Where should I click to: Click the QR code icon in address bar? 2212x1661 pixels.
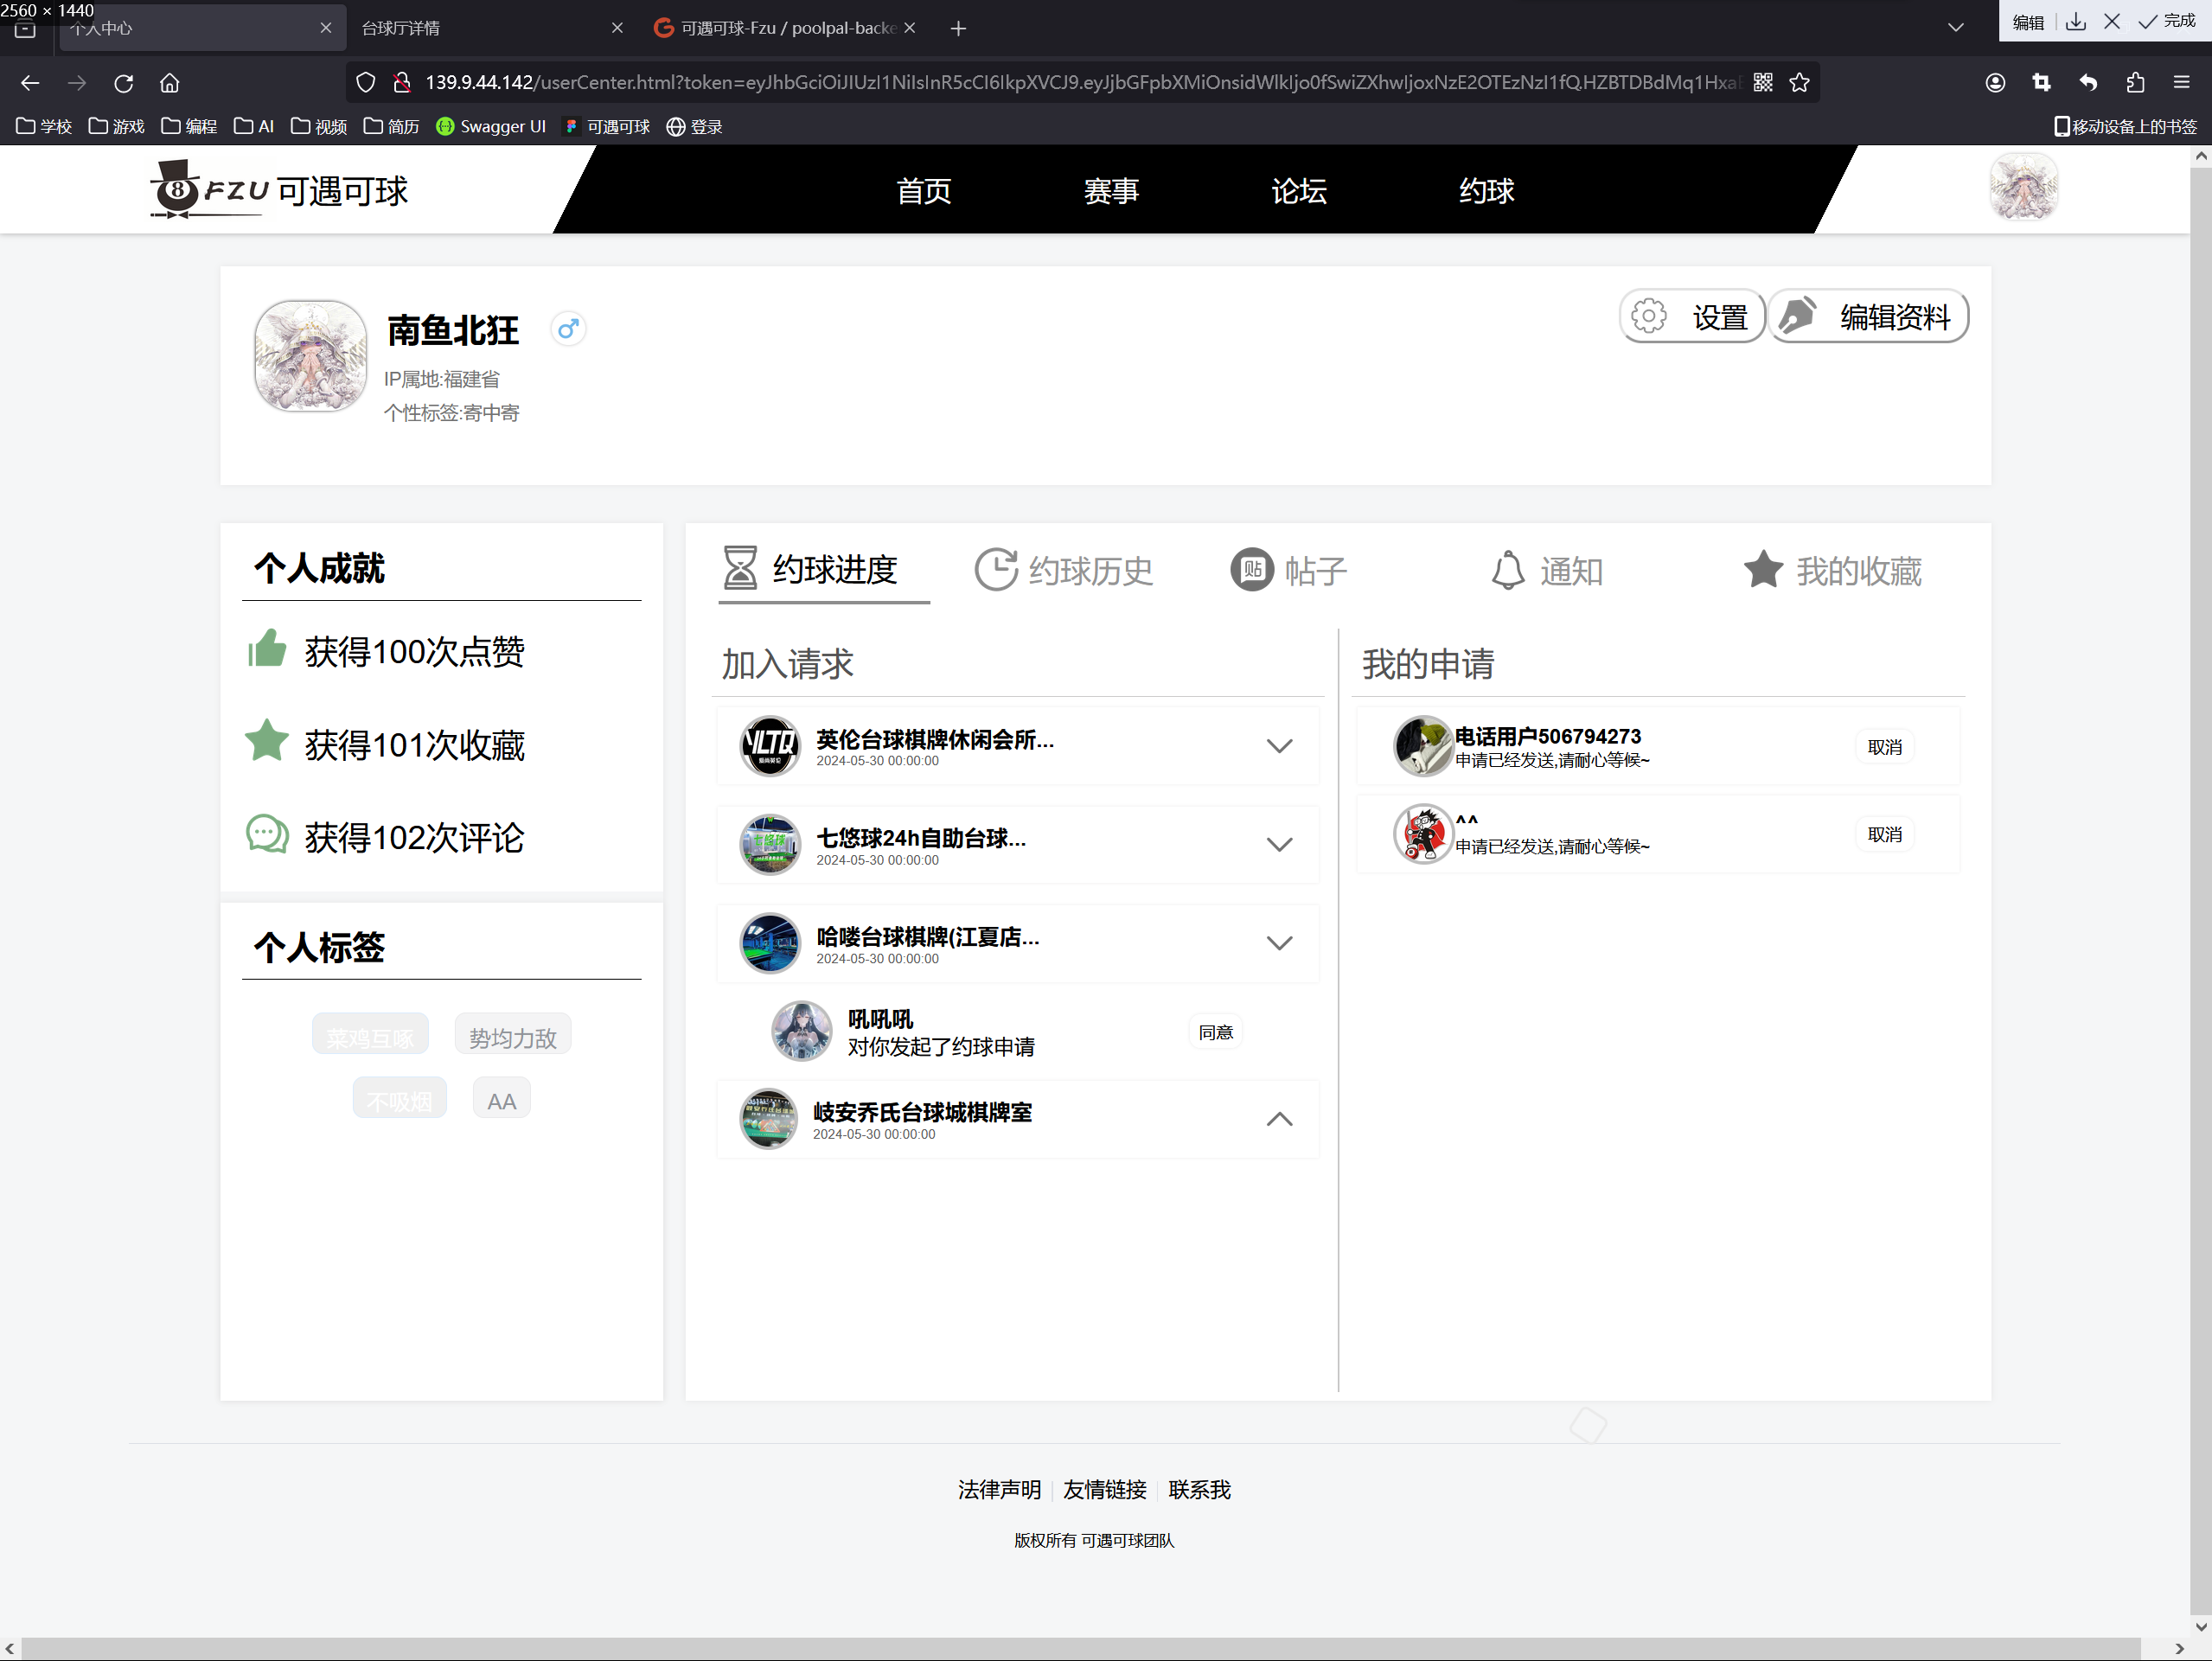click(1763, 83)
